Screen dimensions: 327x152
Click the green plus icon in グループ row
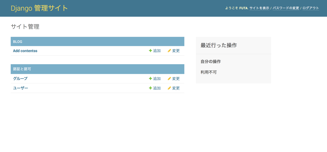tap(150, 79)
